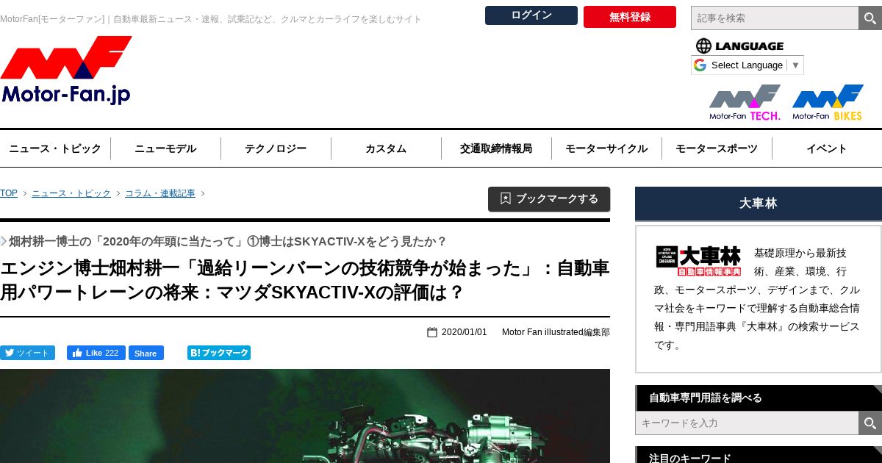The height and width of the screenshot is (463, 882).
Task: Go to the TOP breadcrumb link
Action: pyautogui.click(x=9, y=193)
